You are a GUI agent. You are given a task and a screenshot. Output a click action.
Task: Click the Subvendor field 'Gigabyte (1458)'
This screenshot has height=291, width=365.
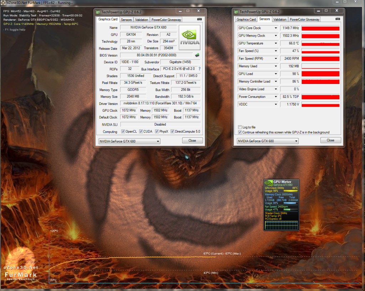180,62
